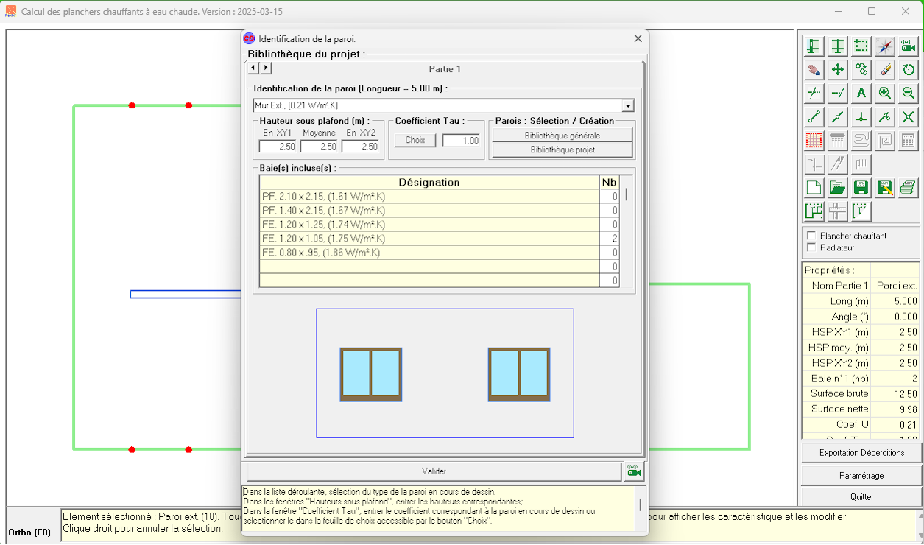Screen dimensions: 924x545
Task: Open the Bibliothèque générale
Action: pyautogui.click(x=562, y=136)
